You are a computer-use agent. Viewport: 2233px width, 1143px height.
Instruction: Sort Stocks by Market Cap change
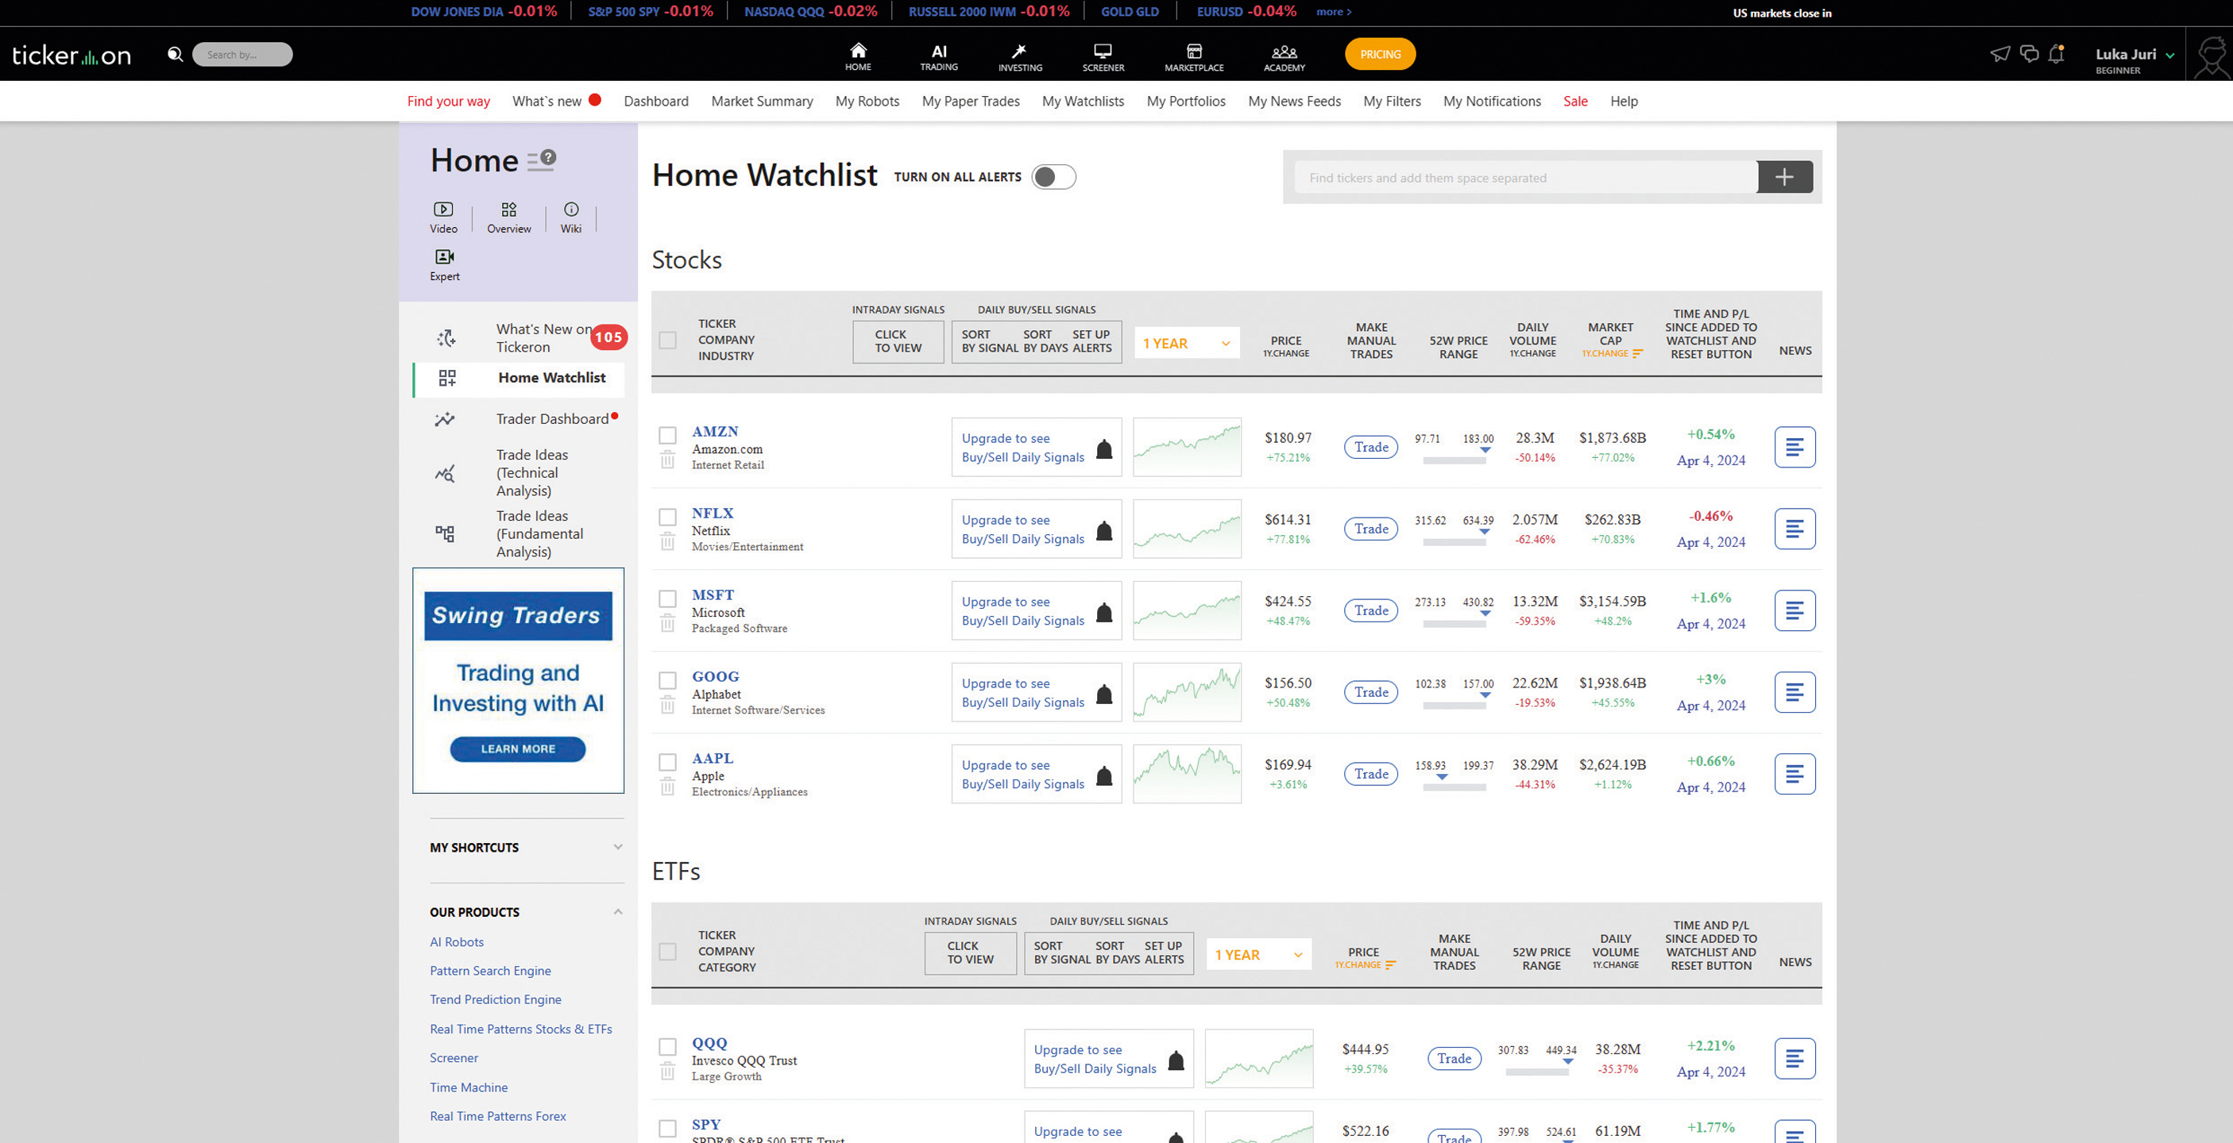[x=1612, y=353]
